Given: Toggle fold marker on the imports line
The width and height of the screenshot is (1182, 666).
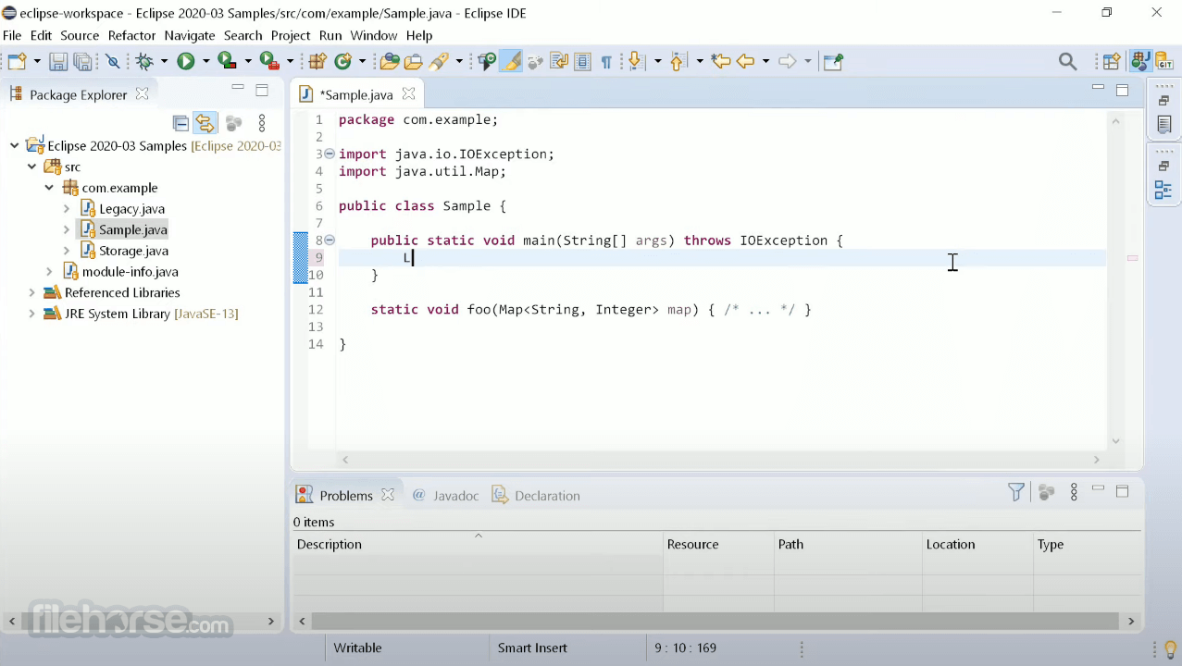Looking at the screenshot, I should (330, 154).
